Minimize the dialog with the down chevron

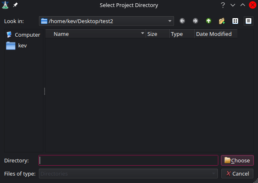point(233,5)
